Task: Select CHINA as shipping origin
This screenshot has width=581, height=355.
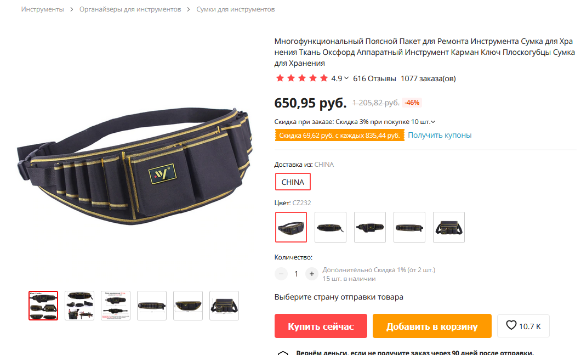Action: pyautogui.click(x=293, y=182)
